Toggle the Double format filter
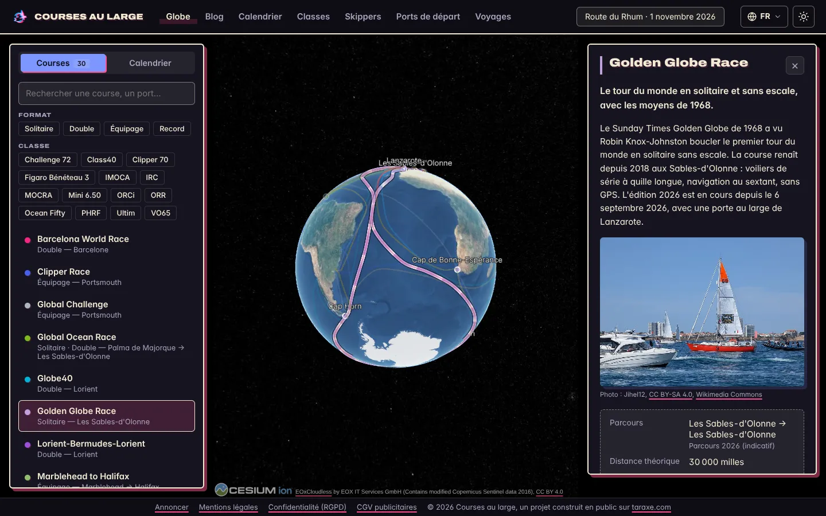This screenshot has width=826, height=516. click(81, 129)
